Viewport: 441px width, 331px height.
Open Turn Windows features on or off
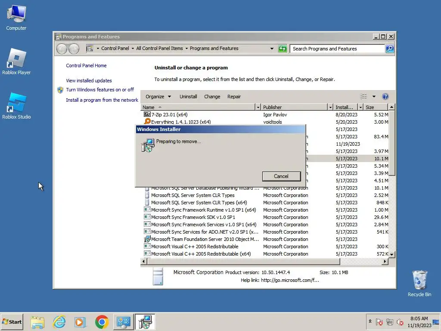(100, 90)
